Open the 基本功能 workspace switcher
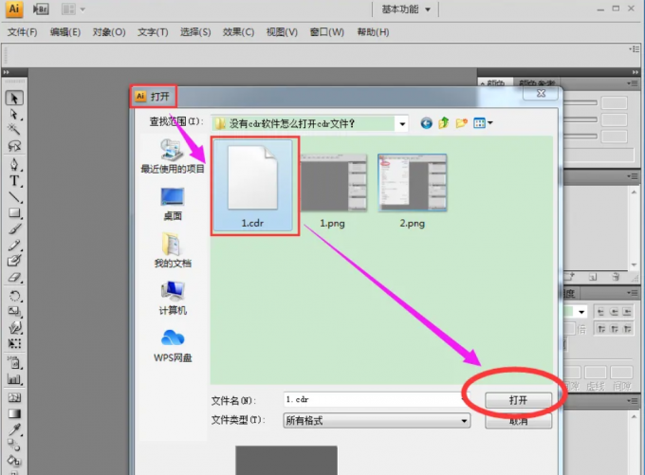This screenshot has height=475, width=645. (406, 9)
